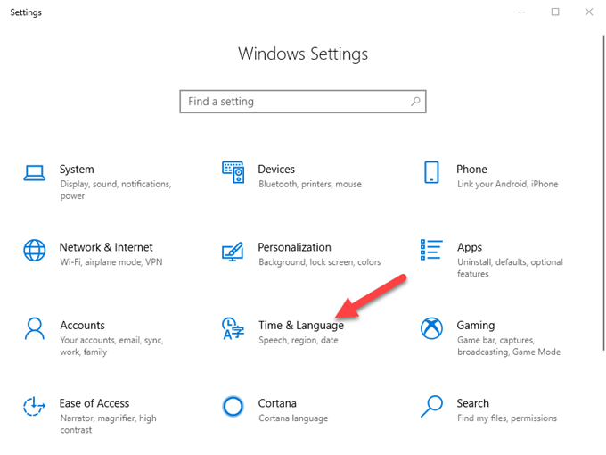Click the Find a setting search box
This screenshot has width=606, height=455.
click(294, 102)
